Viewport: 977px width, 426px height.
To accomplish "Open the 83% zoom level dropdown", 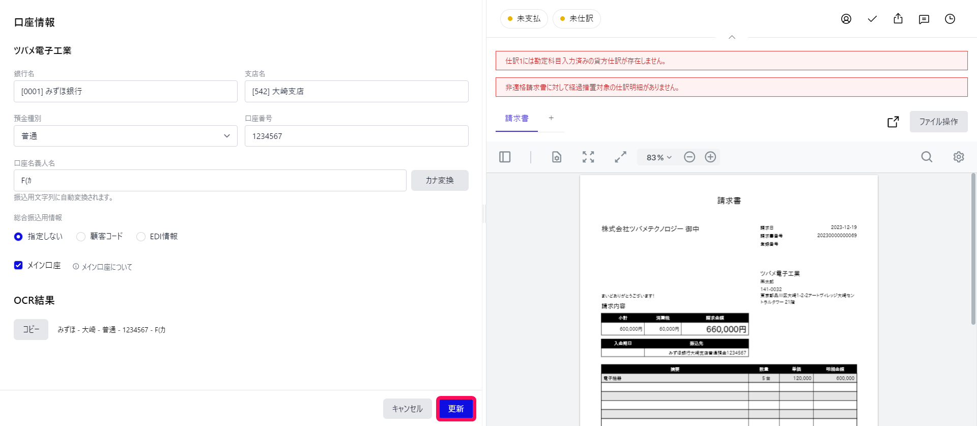I will click(x=659, y=157).
